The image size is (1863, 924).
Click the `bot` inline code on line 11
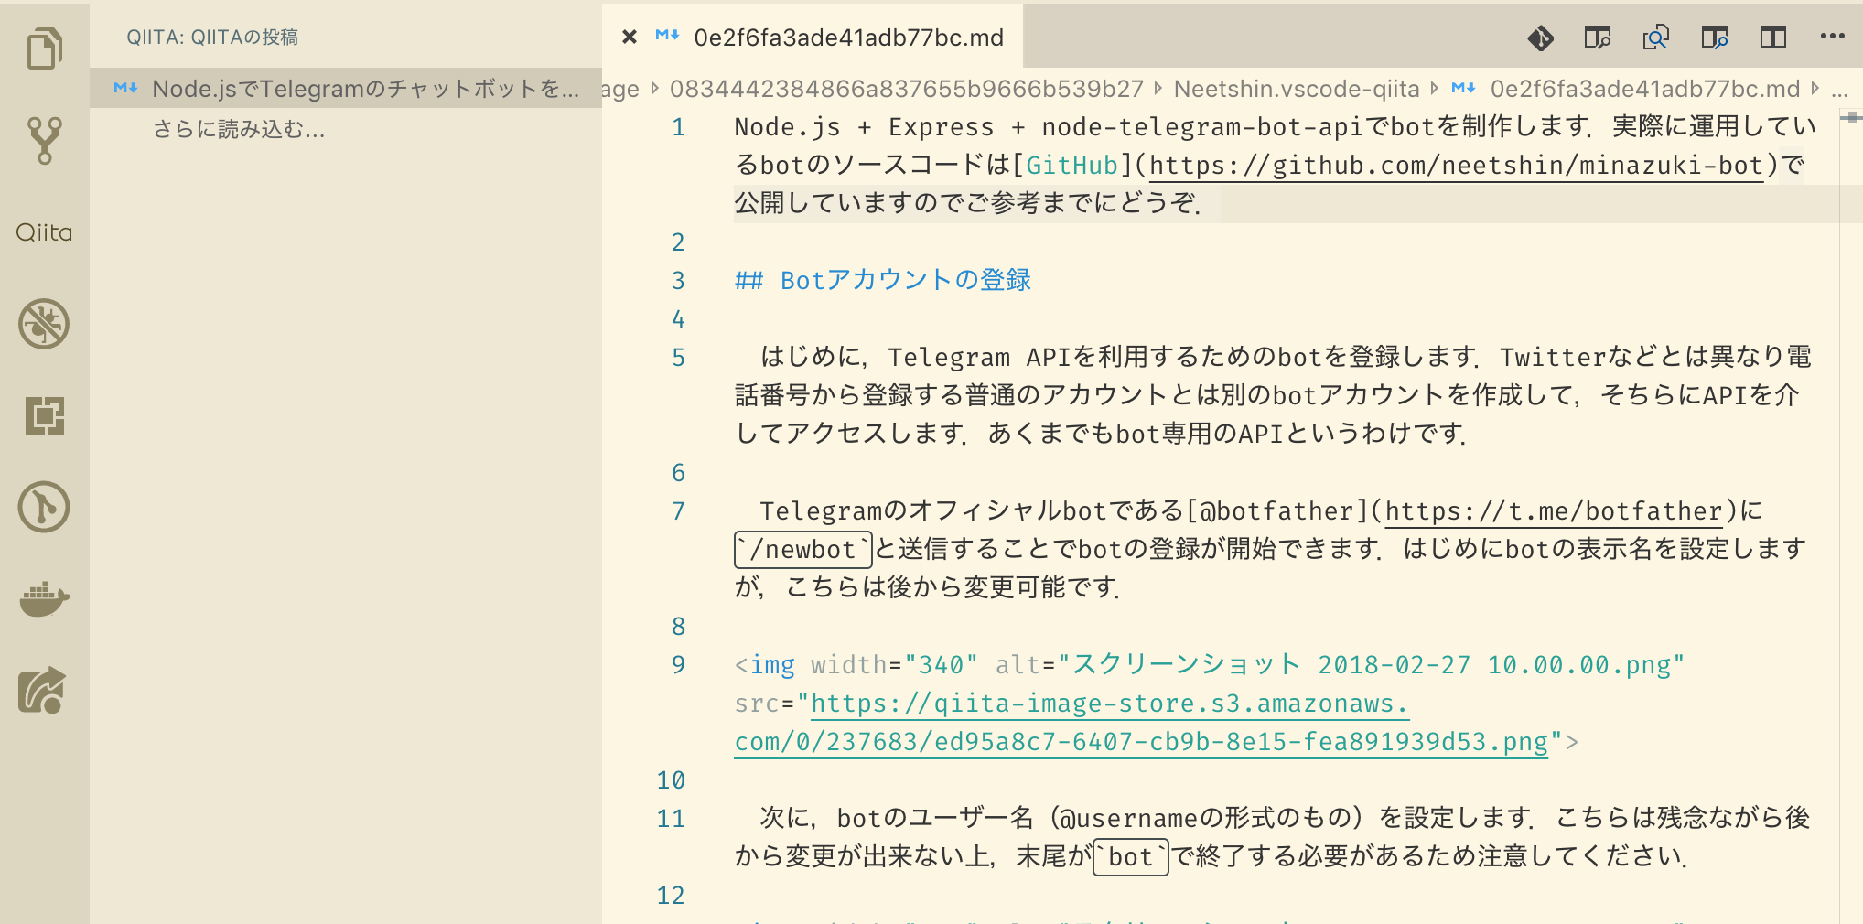1131,857
